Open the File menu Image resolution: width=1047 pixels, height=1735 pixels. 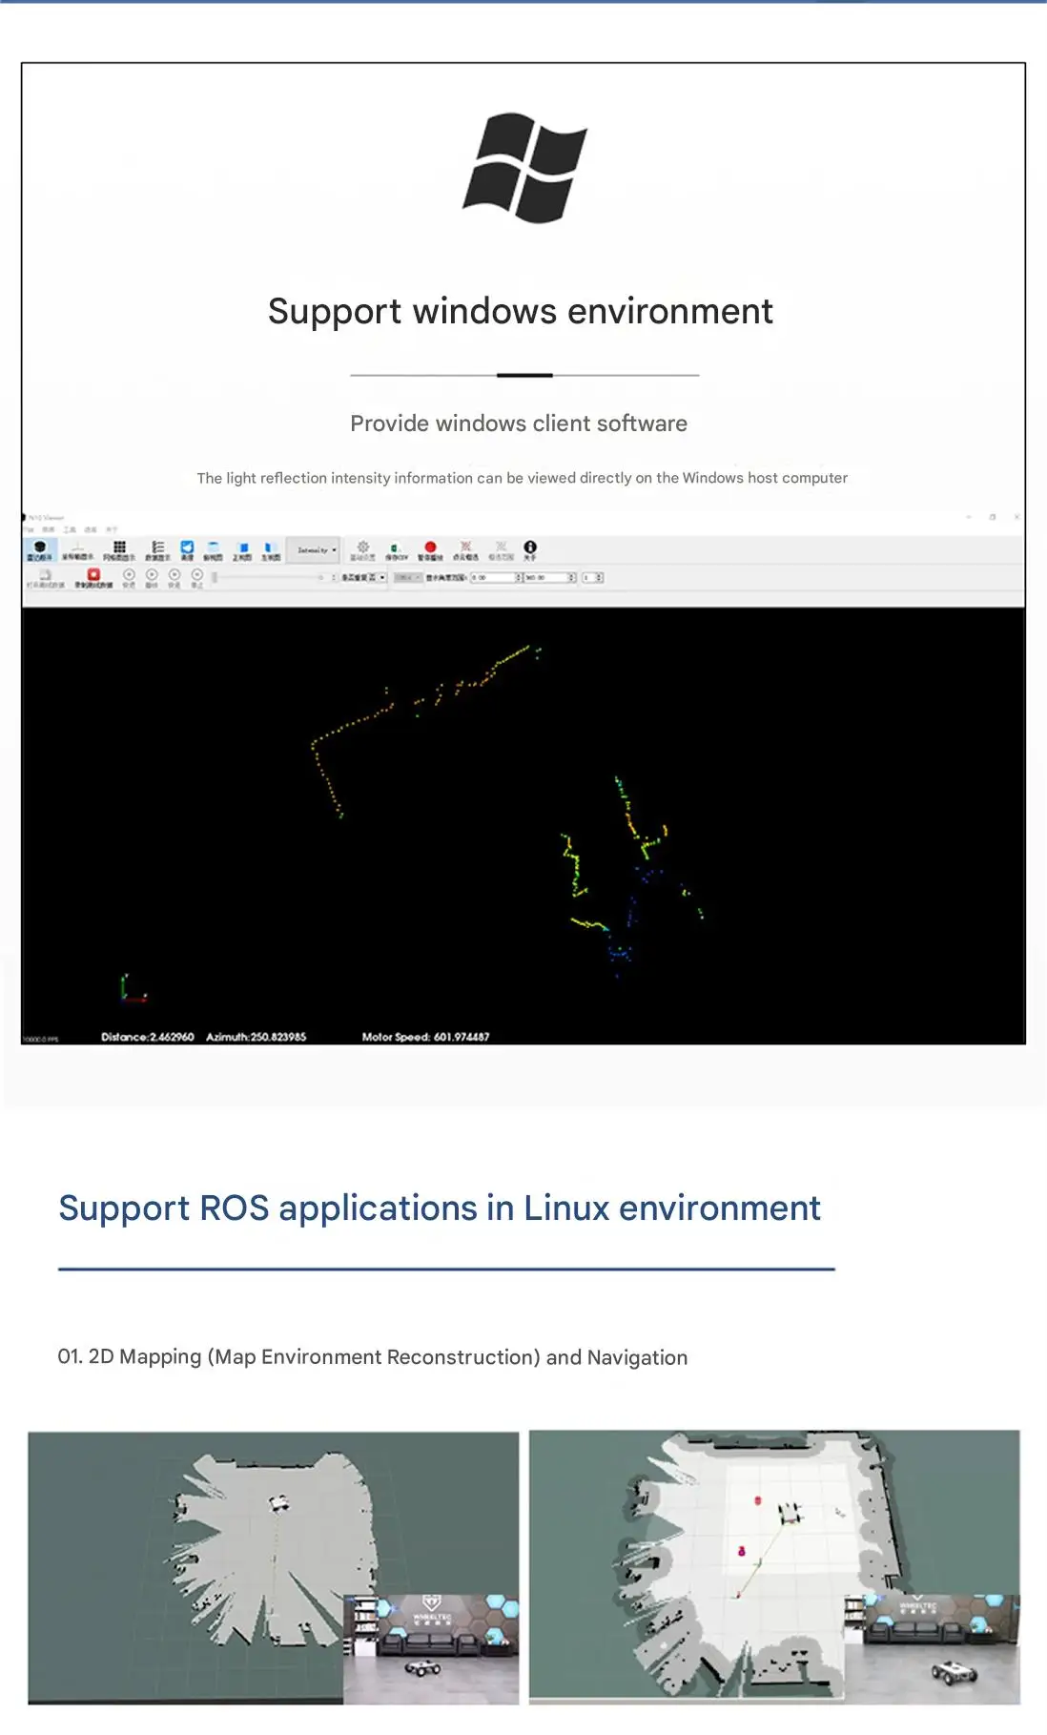[x=29, y=528]
